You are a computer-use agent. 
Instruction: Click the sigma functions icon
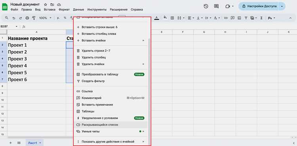pyautogui.click(x=261, y=18)
